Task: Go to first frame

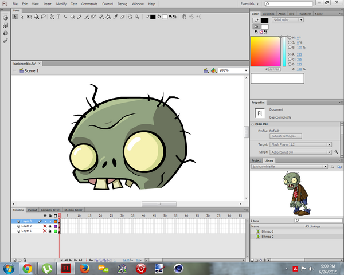Action: pos(61,260)
